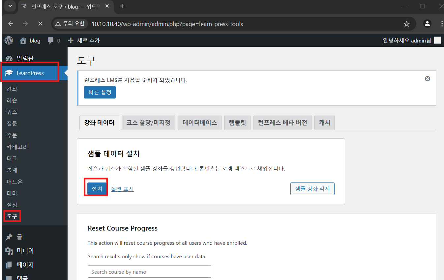Open 레슨 in LearnPress submenu

(x=12, y=100)
